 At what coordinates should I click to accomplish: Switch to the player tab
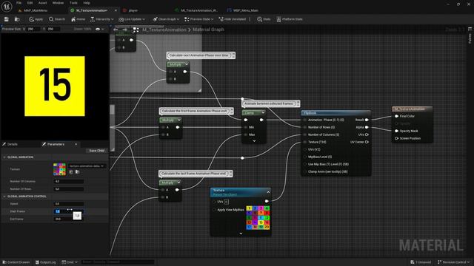pyautogui.click(x=133, y=10)
